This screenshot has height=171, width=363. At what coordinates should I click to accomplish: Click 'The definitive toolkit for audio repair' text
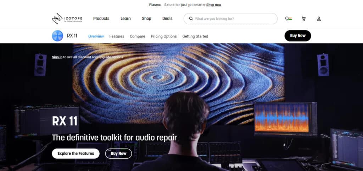click(115, 137)
